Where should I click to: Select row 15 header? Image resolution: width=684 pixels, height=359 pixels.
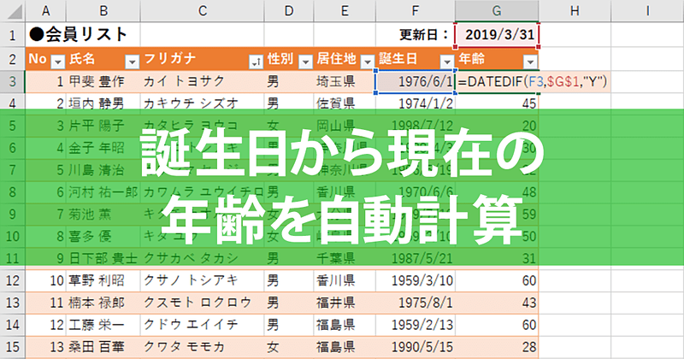tap(13, 347)
